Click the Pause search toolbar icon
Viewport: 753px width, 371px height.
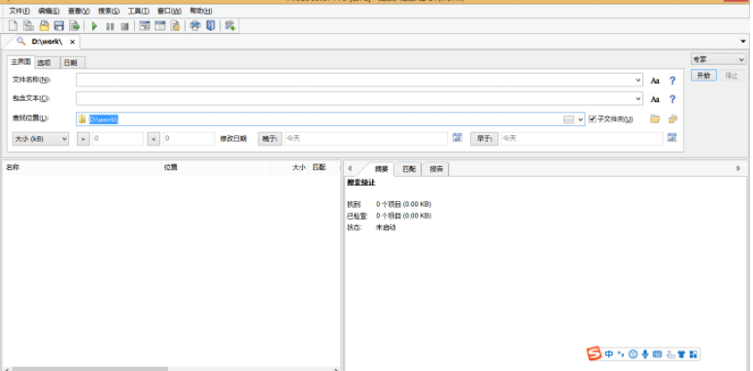(x=110, y=26)
